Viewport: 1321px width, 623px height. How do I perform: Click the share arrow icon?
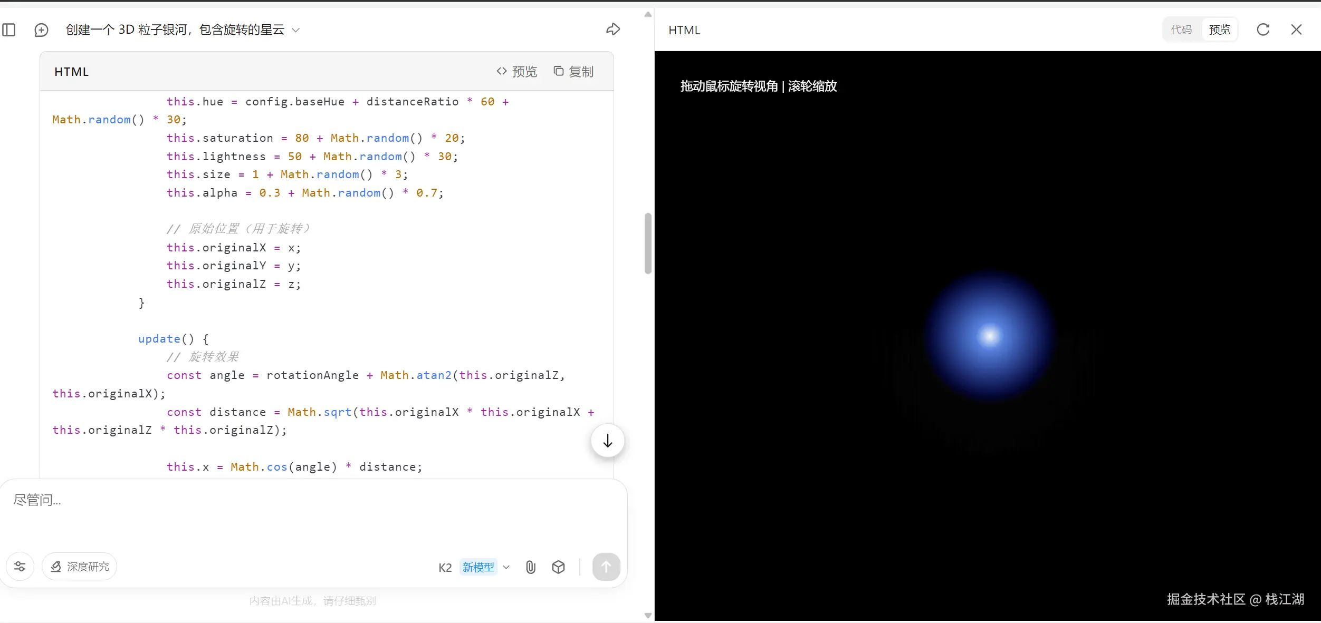(612, 30)
